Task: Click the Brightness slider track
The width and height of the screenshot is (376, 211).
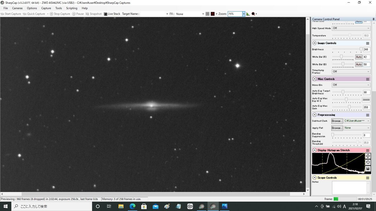Action: tap(347, 50)
